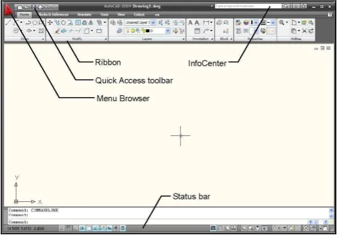Click Open file icon in Quick Access toolbar
The height and width of the screenshot is (242, 340).
pos(26,7)
